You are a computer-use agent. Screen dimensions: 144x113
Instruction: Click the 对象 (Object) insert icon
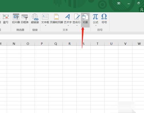(x=85, y=19)
